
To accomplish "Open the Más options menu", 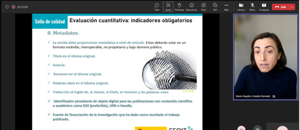I will tap(226, 7).
